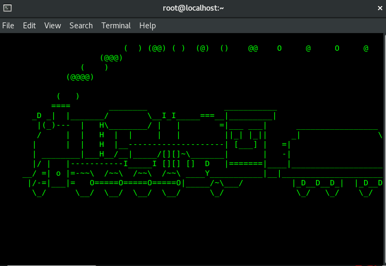Open the Search menu
The width and height of the screenshot is (386, 266).
coord(81,26)
